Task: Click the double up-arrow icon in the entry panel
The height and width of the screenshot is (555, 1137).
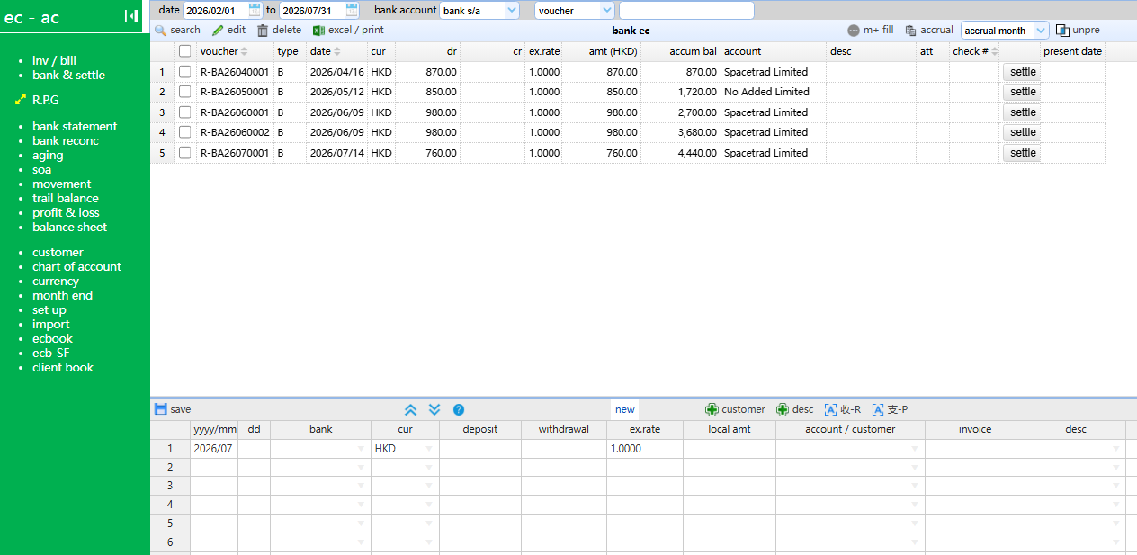Action: pyautogui.click(x=411, y=409)
